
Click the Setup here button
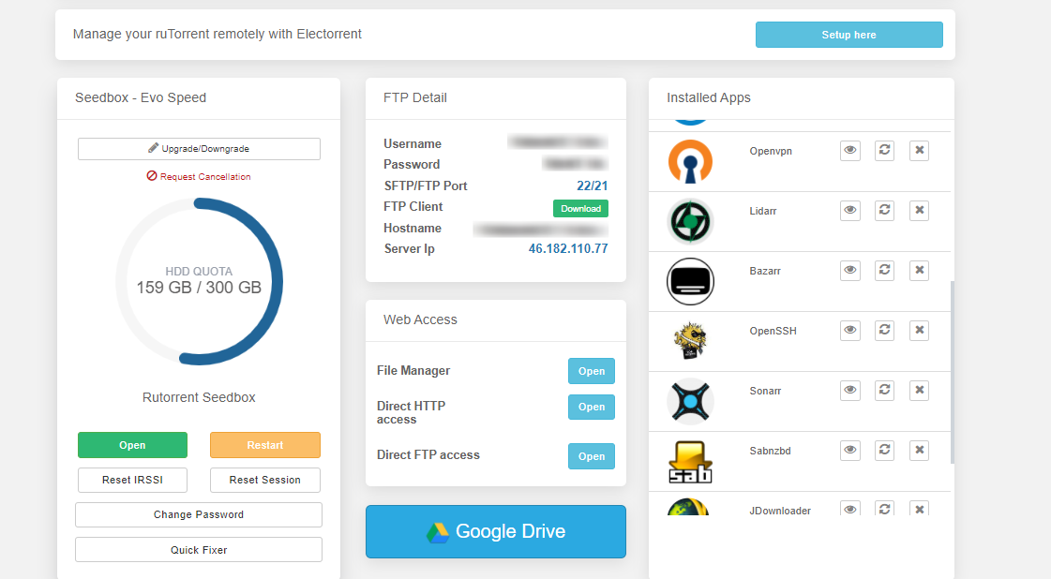(x=848, y=34)
